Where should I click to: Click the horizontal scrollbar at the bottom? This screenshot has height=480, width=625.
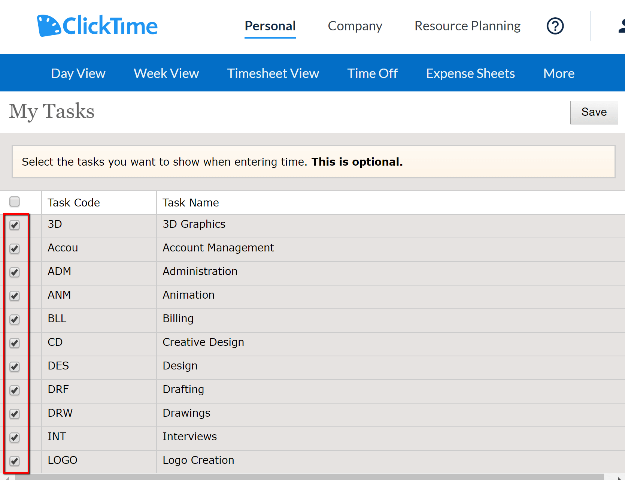point(300,477)
